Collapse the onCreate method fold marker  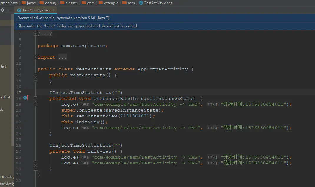pos(35,98)
